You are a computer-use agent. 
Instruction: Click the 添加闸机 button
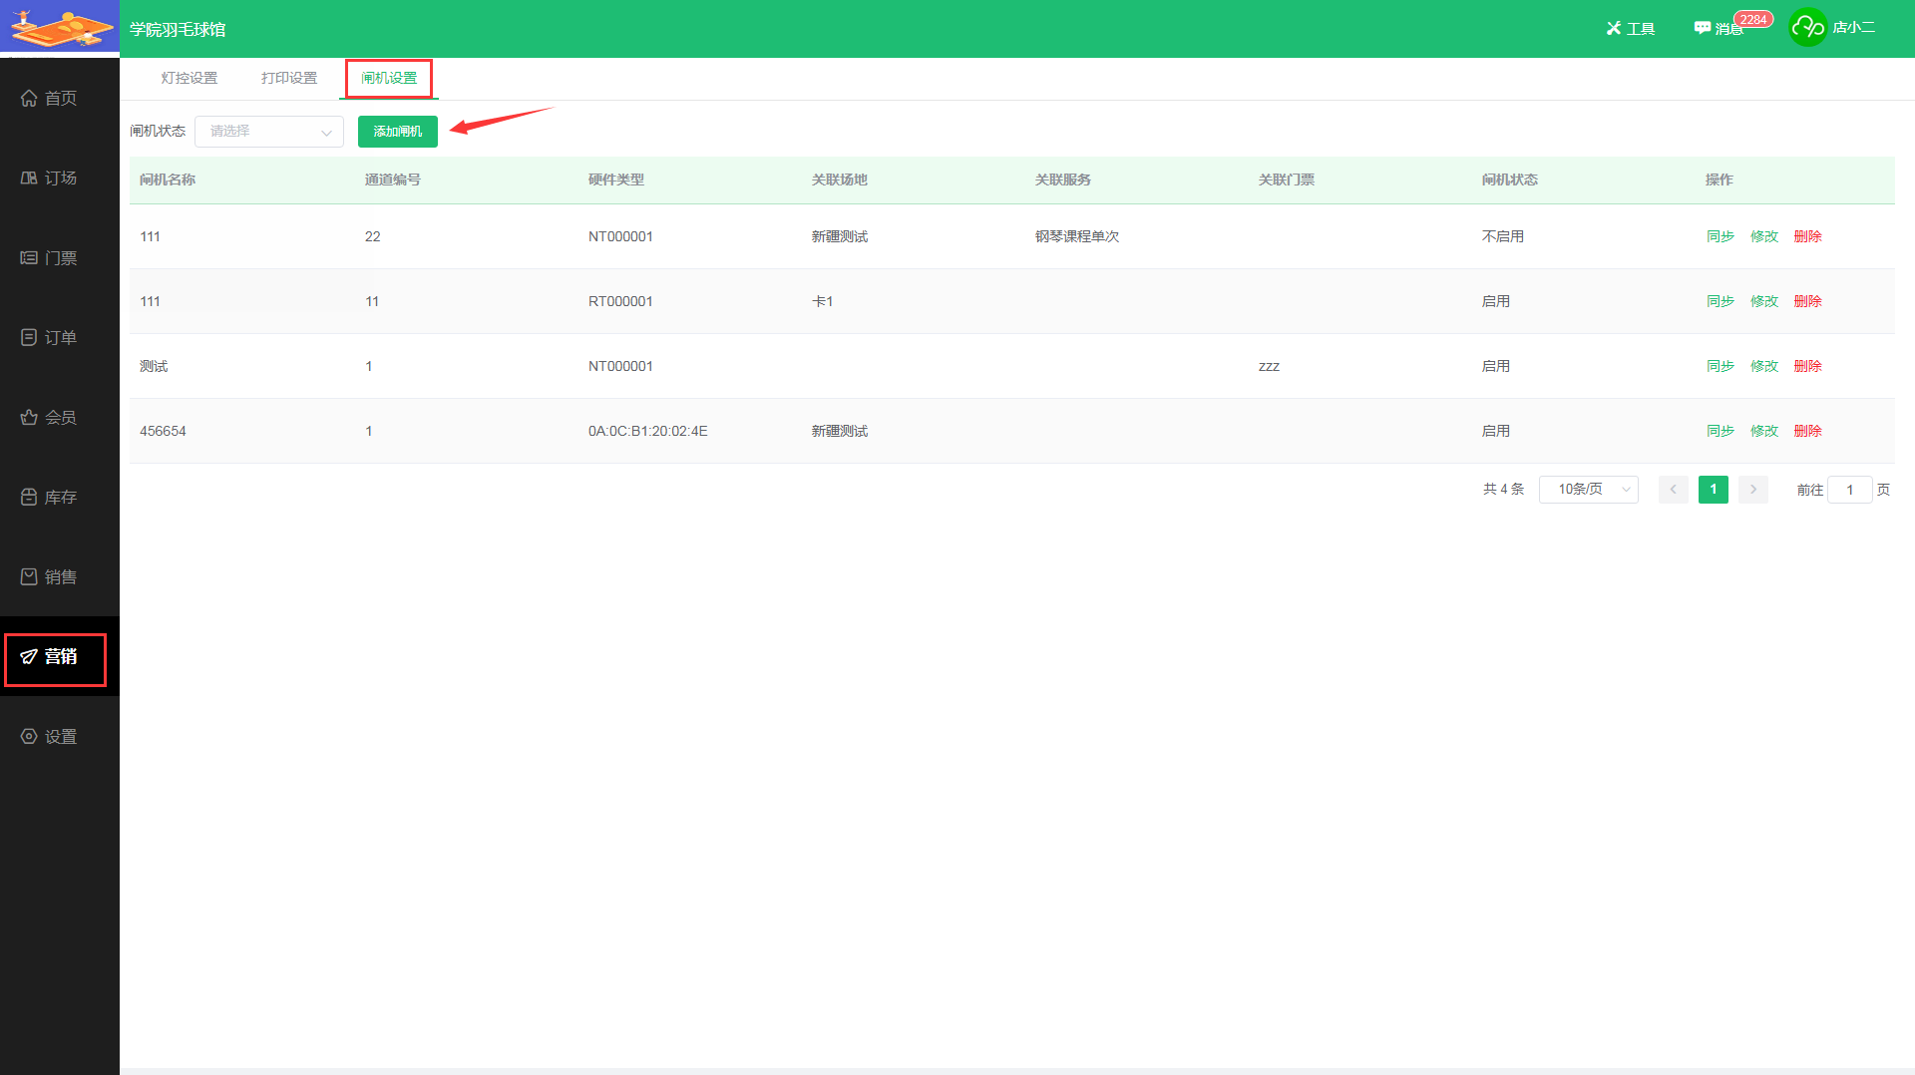(397, 132)
